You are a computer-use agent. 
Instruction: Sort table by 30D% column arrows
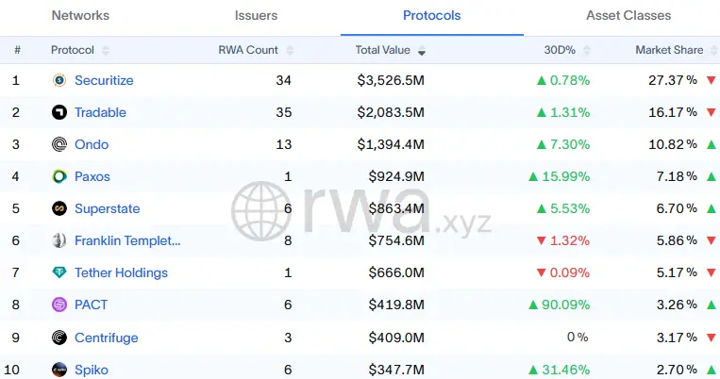(x=587, y=50)
